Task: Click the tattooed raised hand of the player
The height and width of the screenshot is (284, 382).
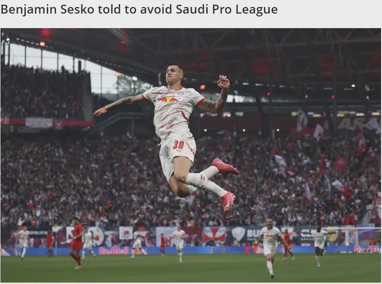Action: (x=223, y=82)
